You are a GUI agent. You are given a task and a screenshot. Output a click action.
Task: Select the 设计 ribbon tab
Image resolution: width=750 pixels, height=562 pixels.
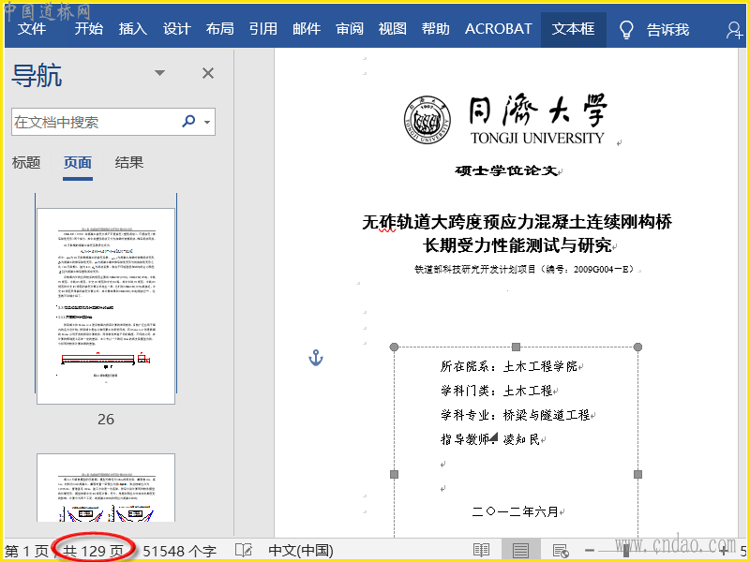coord(176,29)
